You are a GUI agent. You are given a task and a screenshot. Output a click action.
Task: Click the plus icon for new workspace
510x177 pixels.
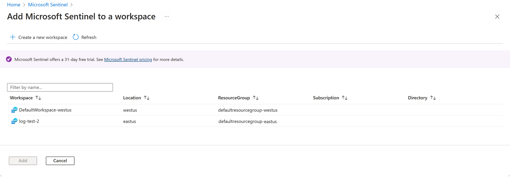pos(12,37)
